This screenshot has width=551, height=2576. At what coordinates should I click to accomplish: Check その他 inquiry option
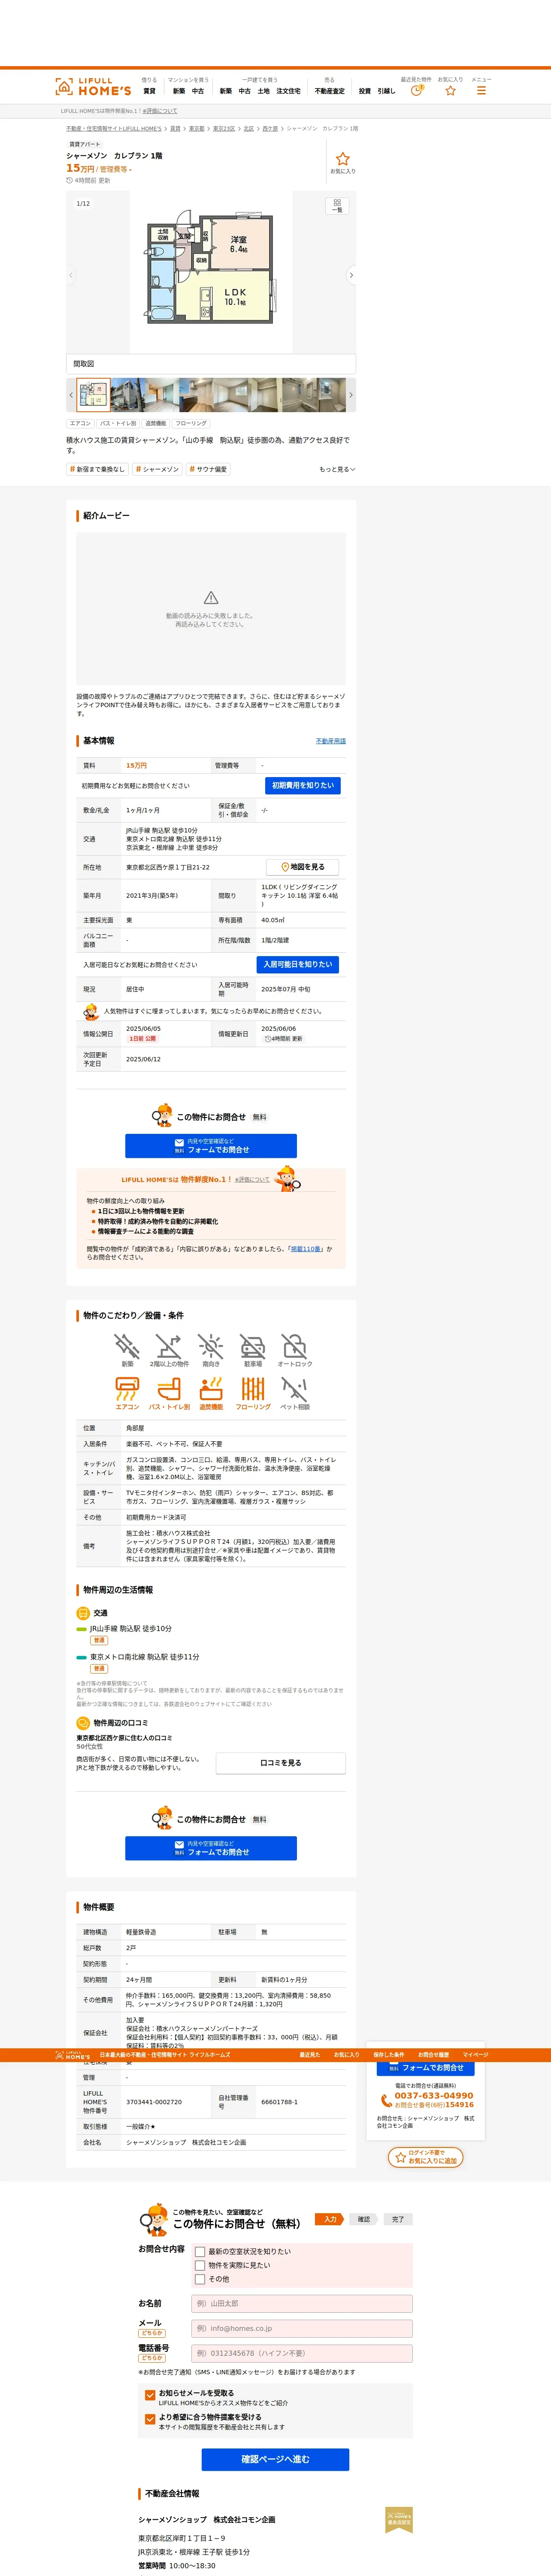point(200,2279)
